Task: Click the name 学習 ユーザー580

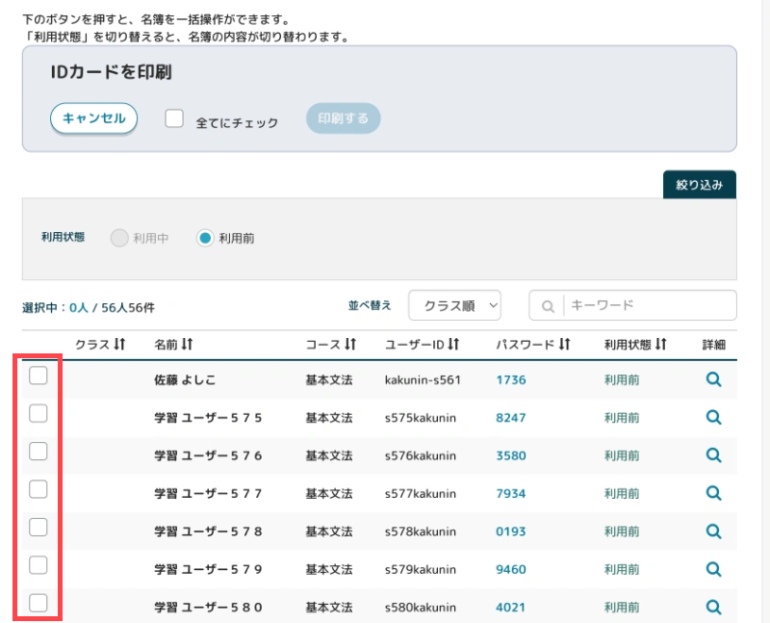Action: [x=208, y=608]
